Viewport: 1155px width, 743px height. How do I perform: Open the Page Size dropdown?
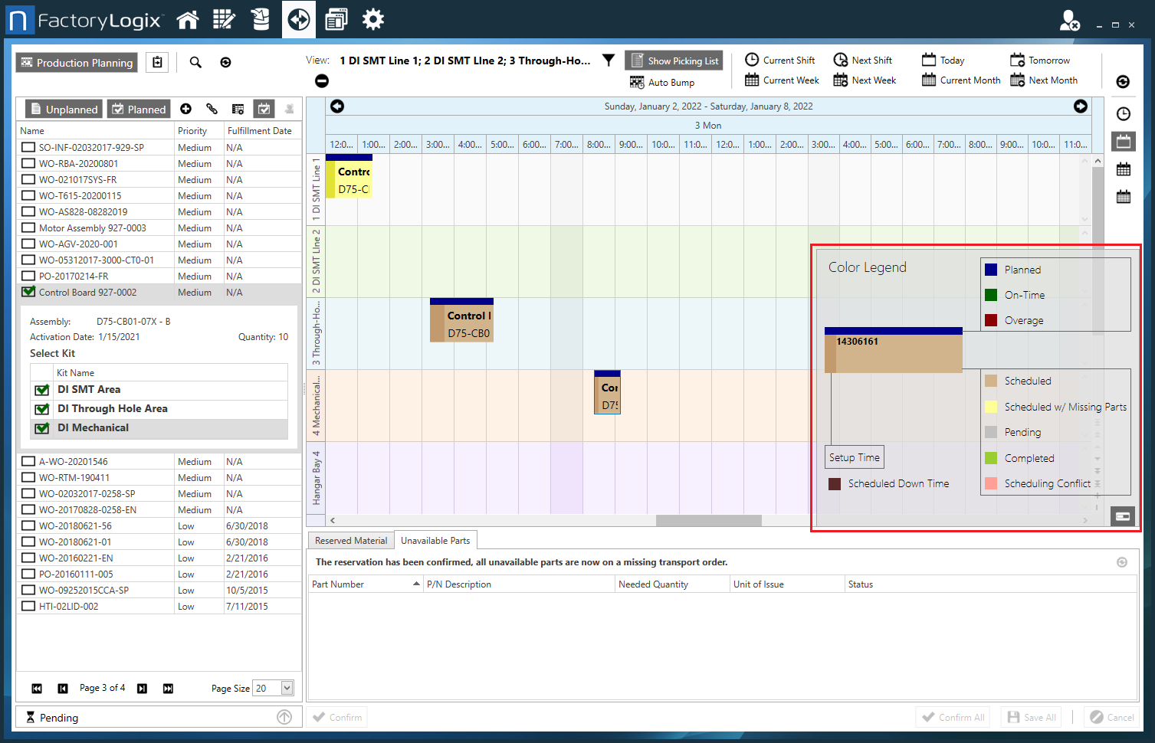287,688
